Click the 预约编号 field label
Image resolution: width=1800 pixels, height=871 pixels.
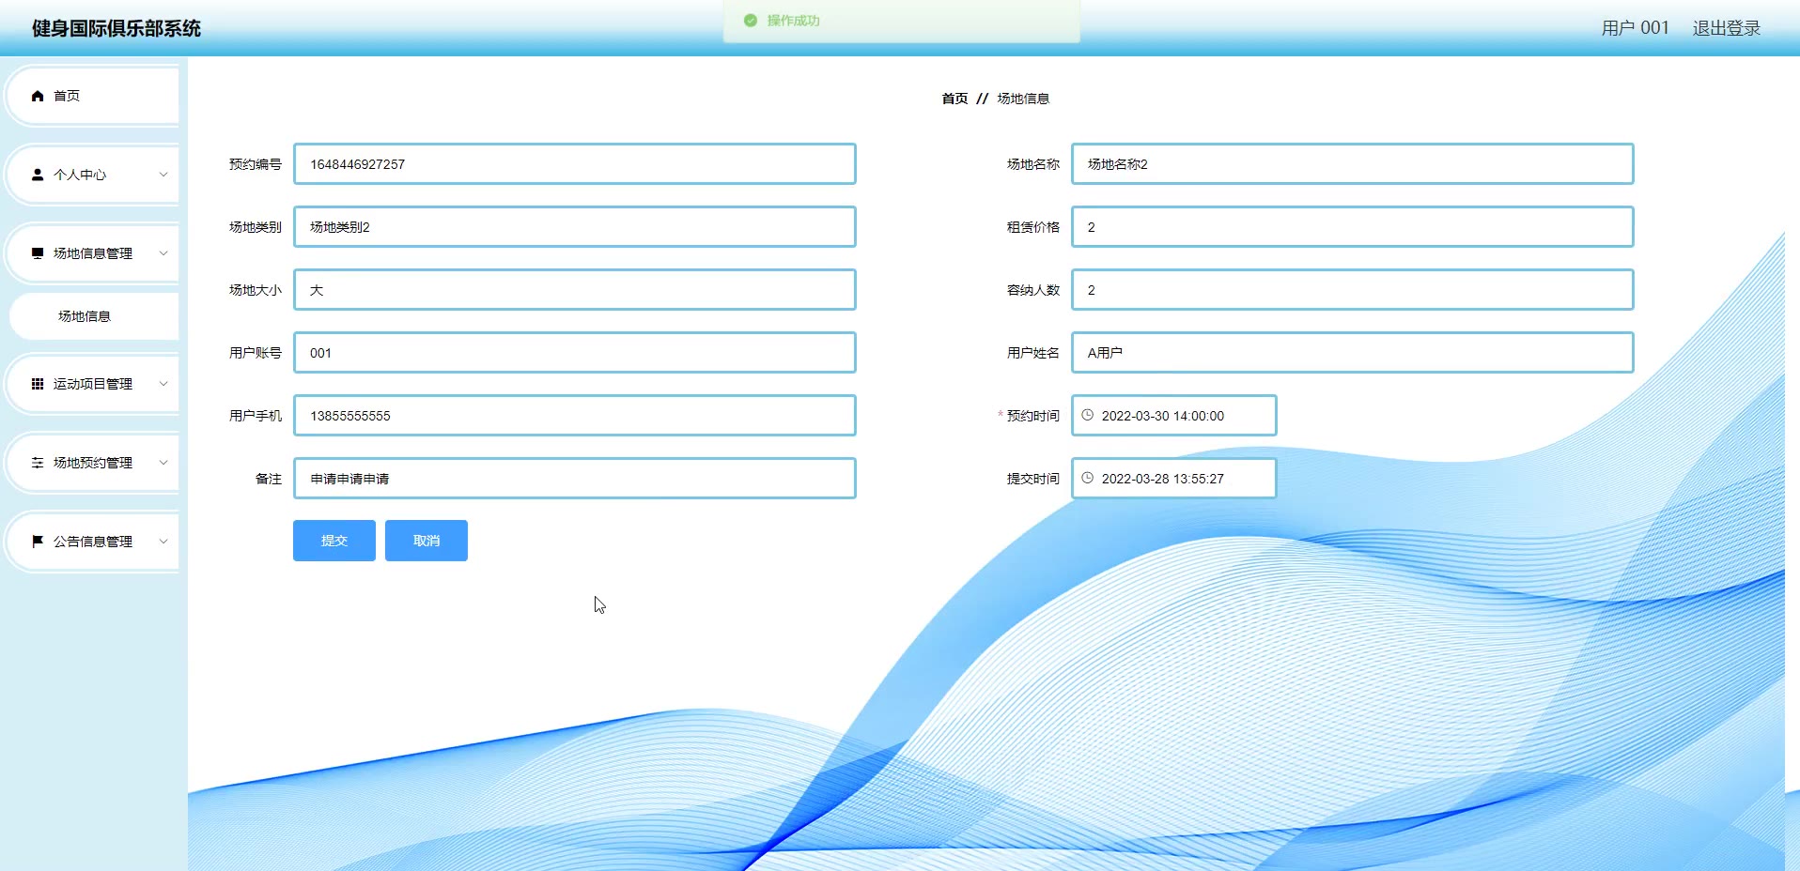click(x=256, y=164)
